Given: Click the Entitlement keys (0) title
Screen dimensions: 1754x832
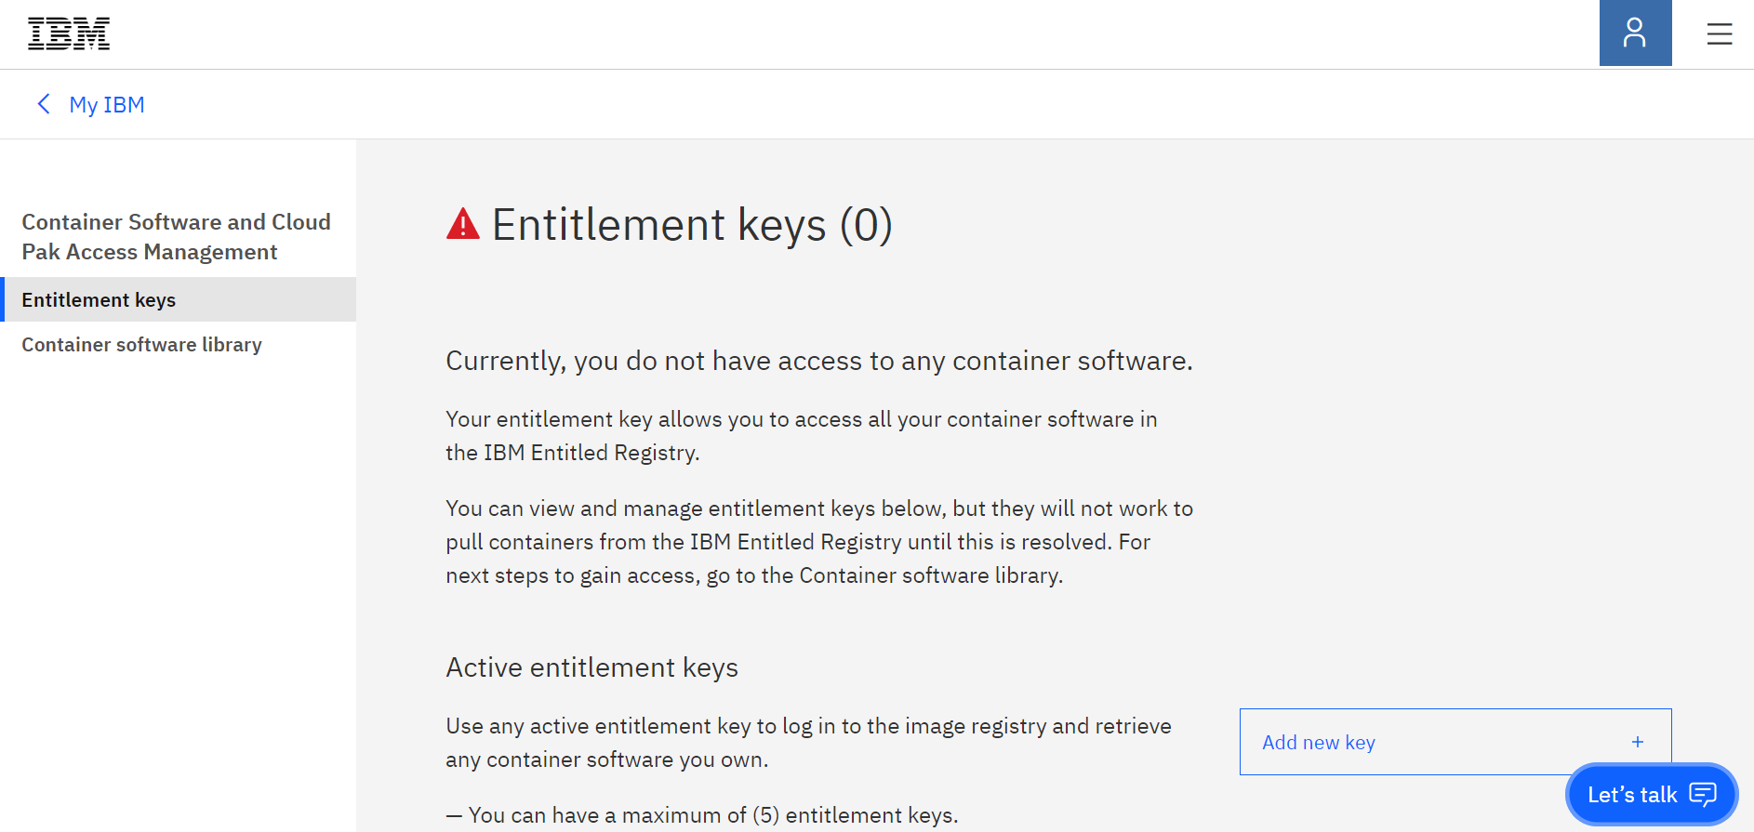Looking at the screenshot, I should pyautogui.click(x=692, y=225).
